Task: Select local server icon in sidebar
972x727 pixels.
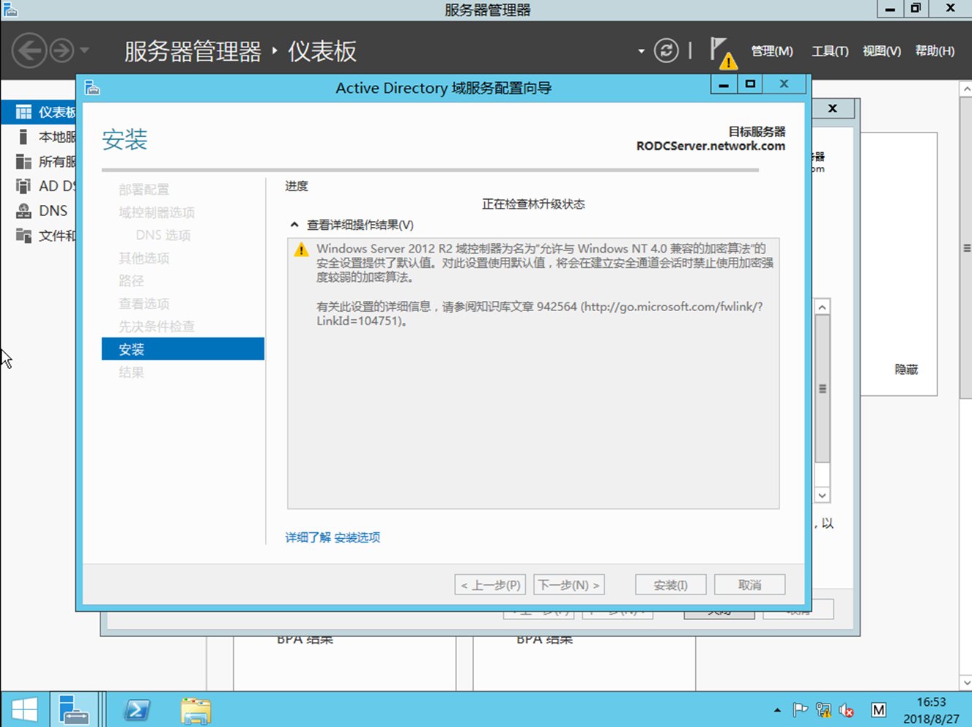Action: point(23,137)
